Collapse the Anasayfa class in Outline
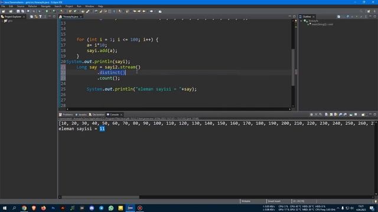 coord(301,21)
